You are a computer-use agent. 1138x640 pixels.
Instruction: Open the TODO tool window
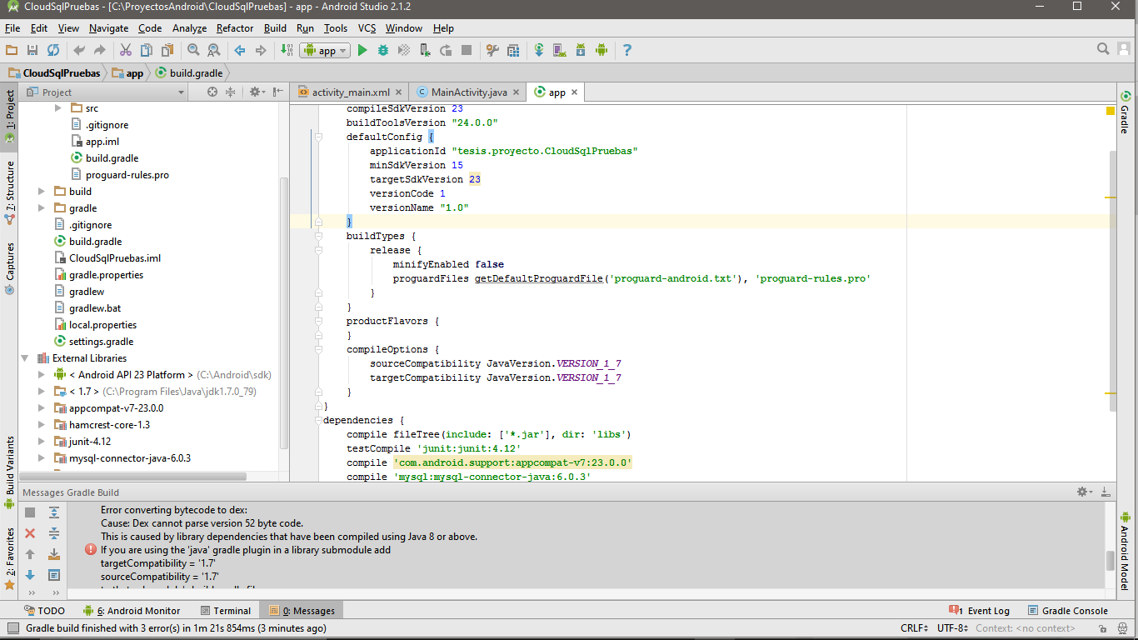(44, 611)
